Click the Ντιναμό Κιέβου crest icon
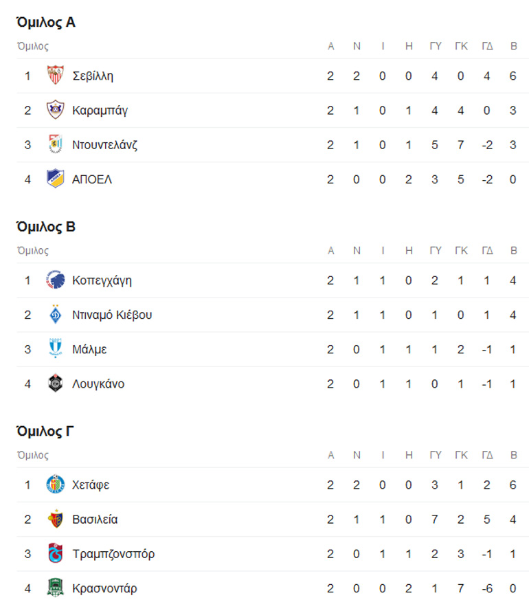Screen dimensions: 529x611 (x=55, y=315)
